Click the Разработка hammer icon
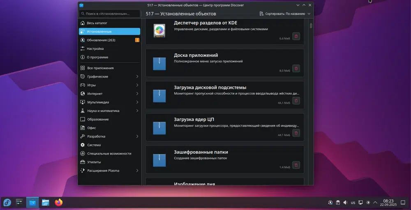Screen dimensions: 411x210 pos(83,136)
